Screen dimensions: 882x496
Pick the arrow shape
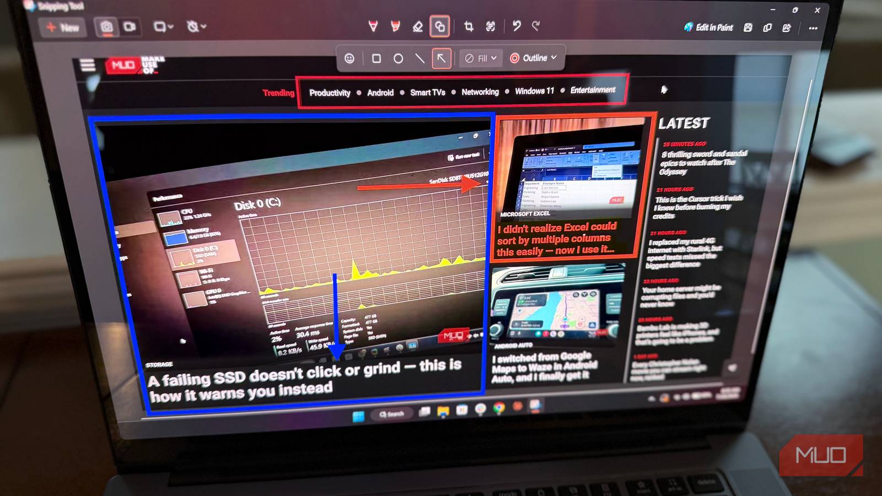tap(442, 58)
